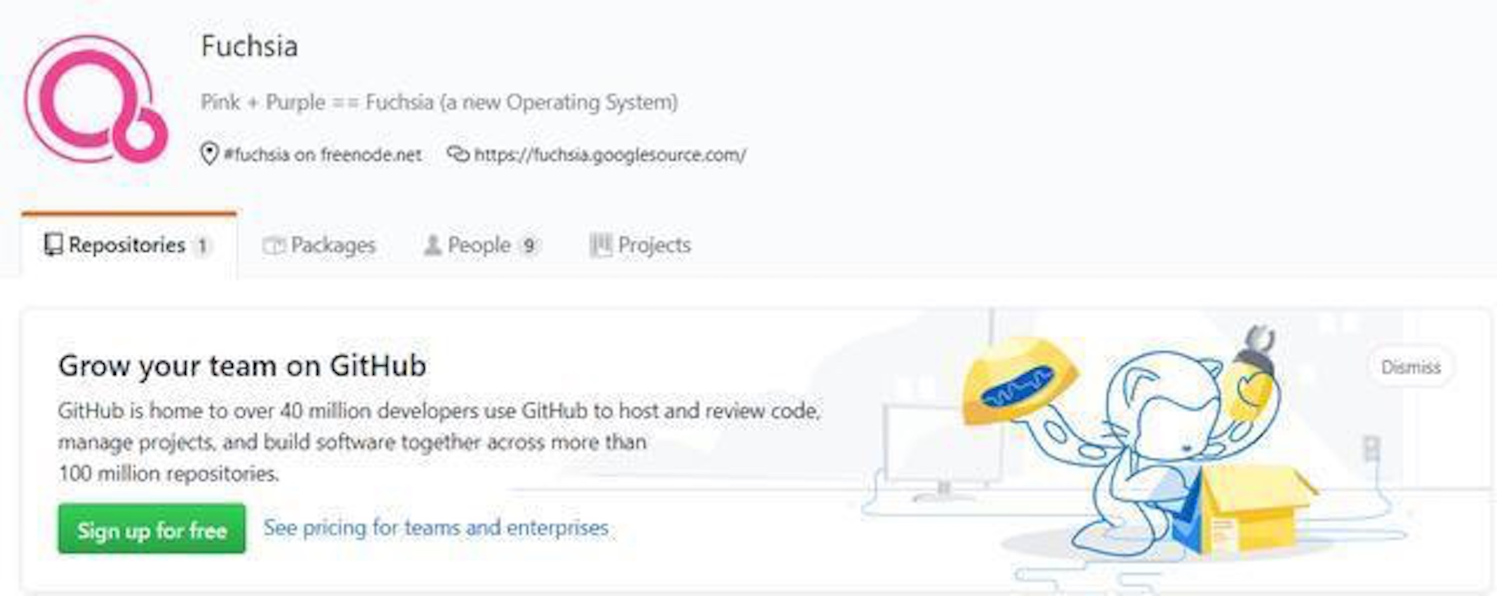Viewport: 1497px width, 596px height.
Task: Go to the People tab
Action: (479, 245)
